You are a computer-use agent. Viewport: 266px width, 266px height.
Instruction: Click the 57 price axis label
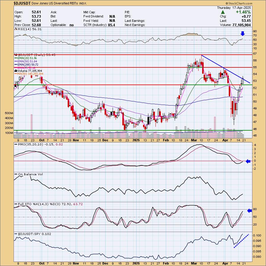tap(255, 54)
